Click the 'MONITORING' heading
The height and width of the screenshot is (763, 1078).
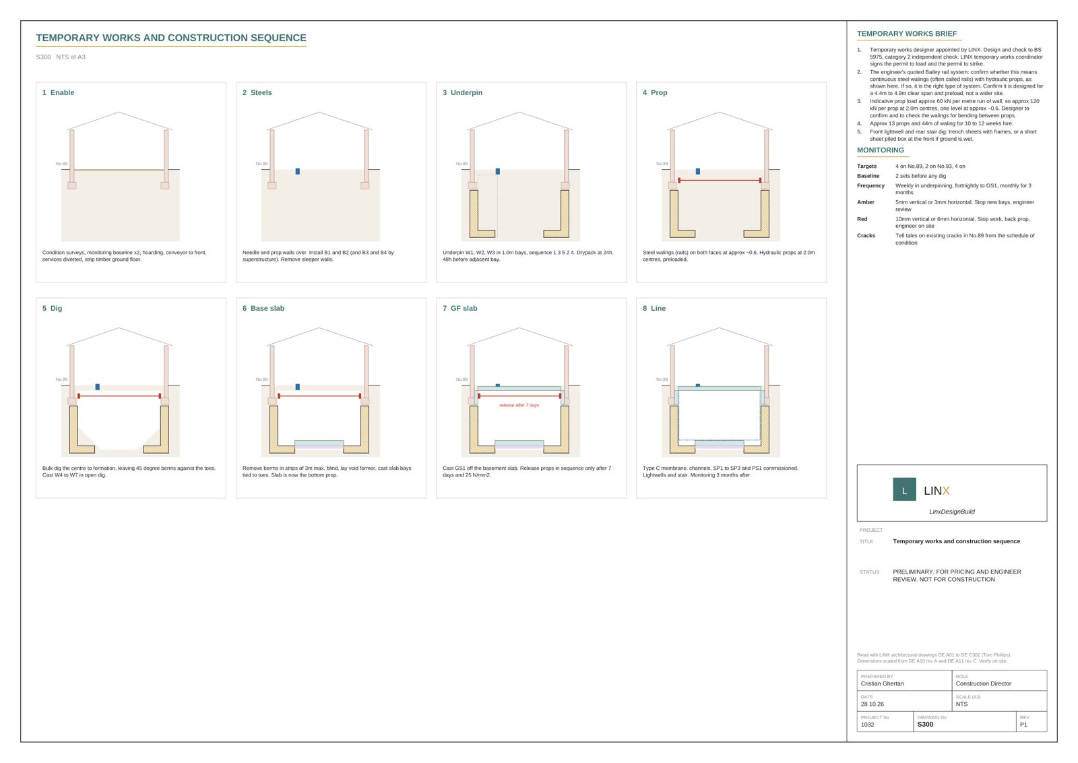click(880, 150)
